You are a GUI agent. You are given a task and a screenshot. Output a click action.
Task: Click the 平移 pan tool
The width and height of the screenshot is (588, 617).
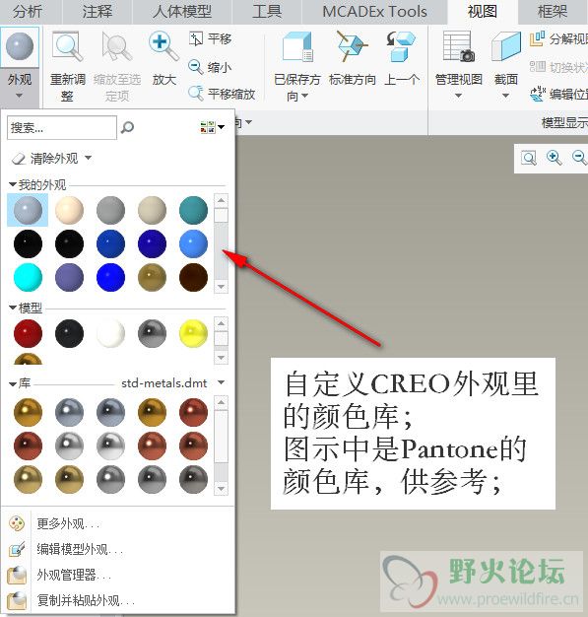[x=211, y=38]
